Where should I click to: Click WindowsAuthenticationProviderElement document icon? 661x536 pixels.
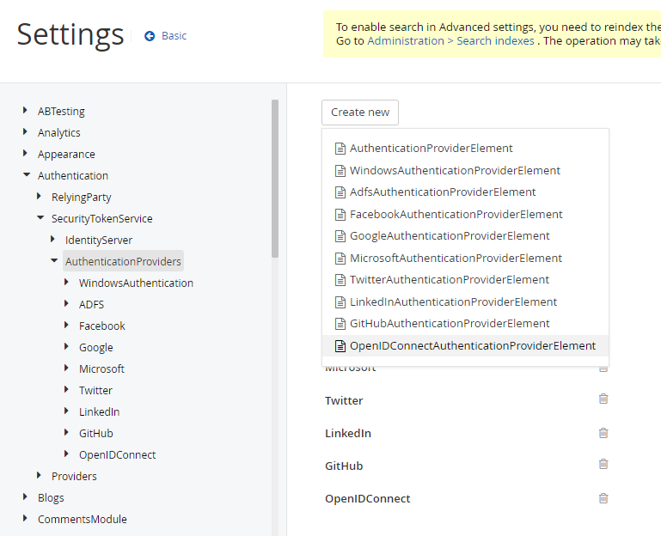tap(340, 171)
